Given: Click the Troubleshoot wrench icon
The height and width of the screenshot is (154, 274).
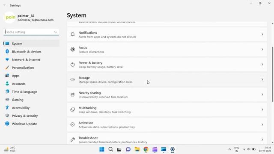Looking at the screenshot, I should pyautogui.click(x=72, y=139).
